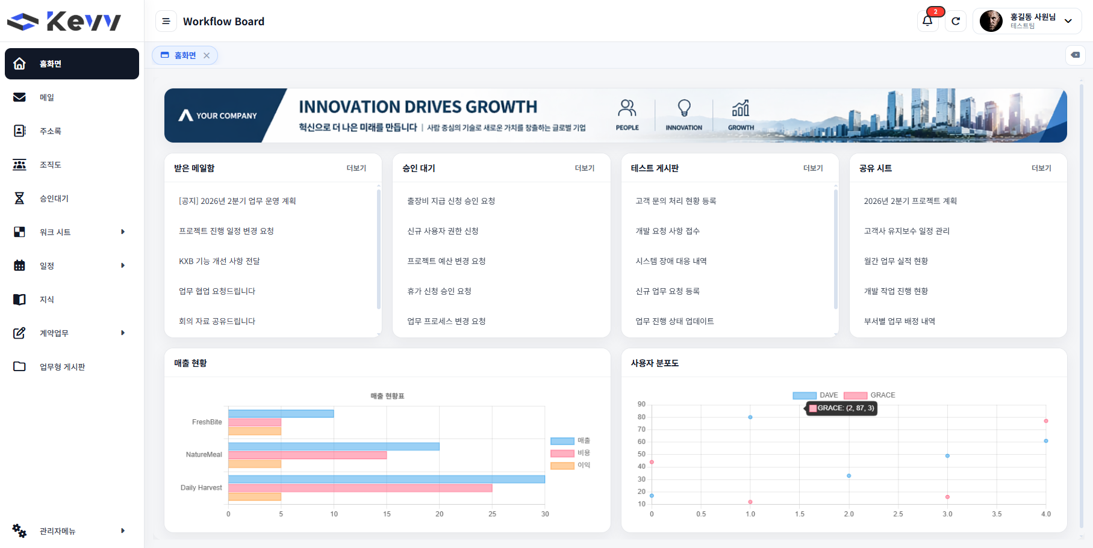Viewport: 1093px width, 548px height.
Task: Click the user profile avatar photo
Action: click(991, 21)
